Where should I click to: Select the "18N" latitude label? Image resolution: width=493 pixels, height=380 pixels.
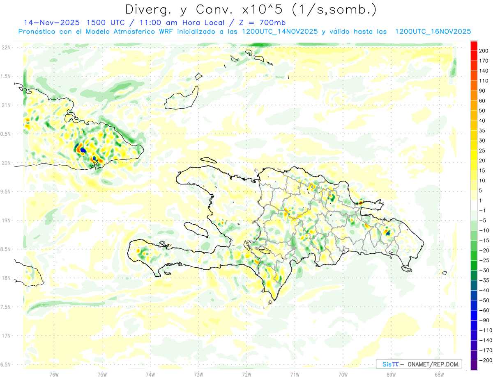[6, 278]
